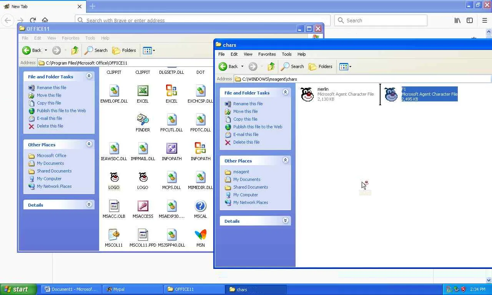Select the F1 agent character file
Viewport: 492px width, 295px height.
pos(421,94)
